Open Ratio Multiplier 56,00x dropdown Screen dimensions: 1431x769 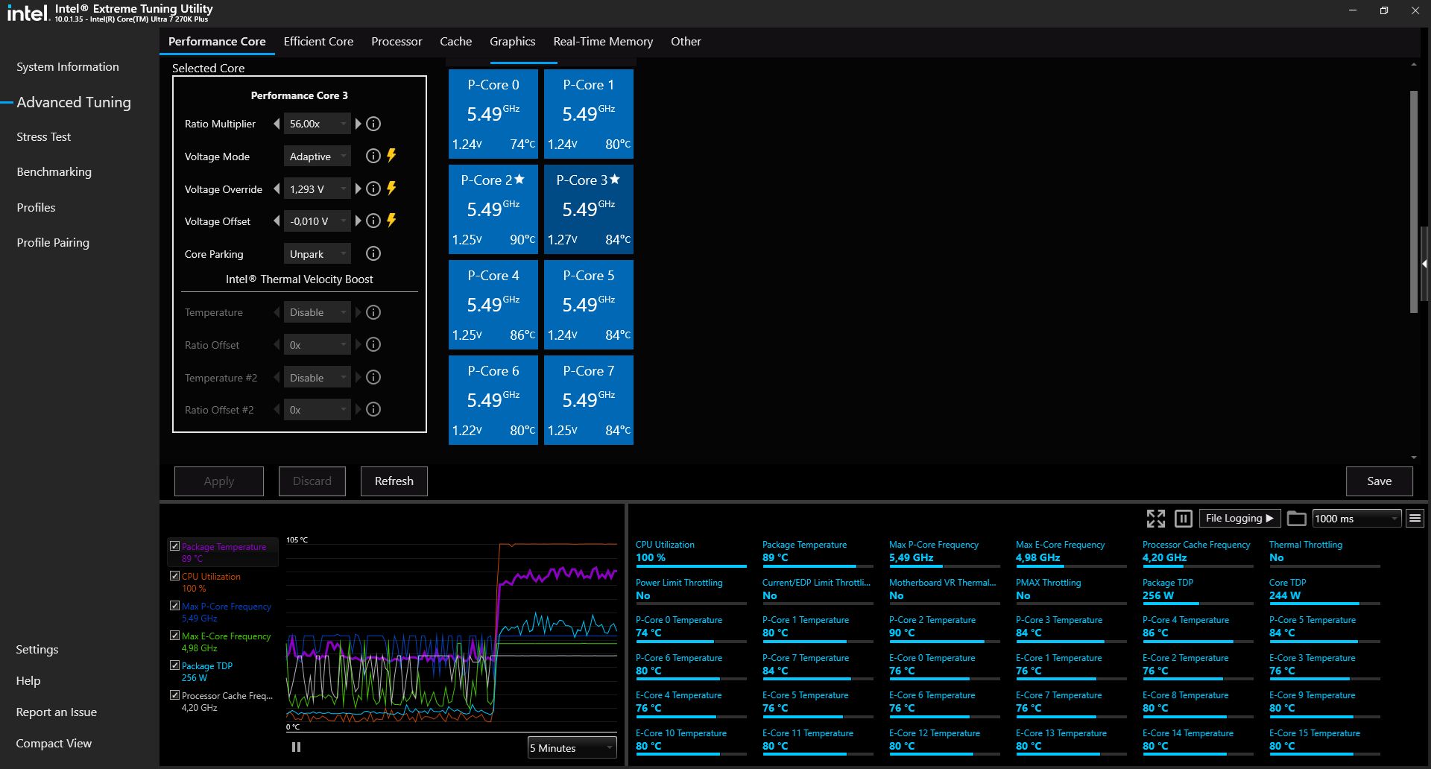(x=317, y=124)
